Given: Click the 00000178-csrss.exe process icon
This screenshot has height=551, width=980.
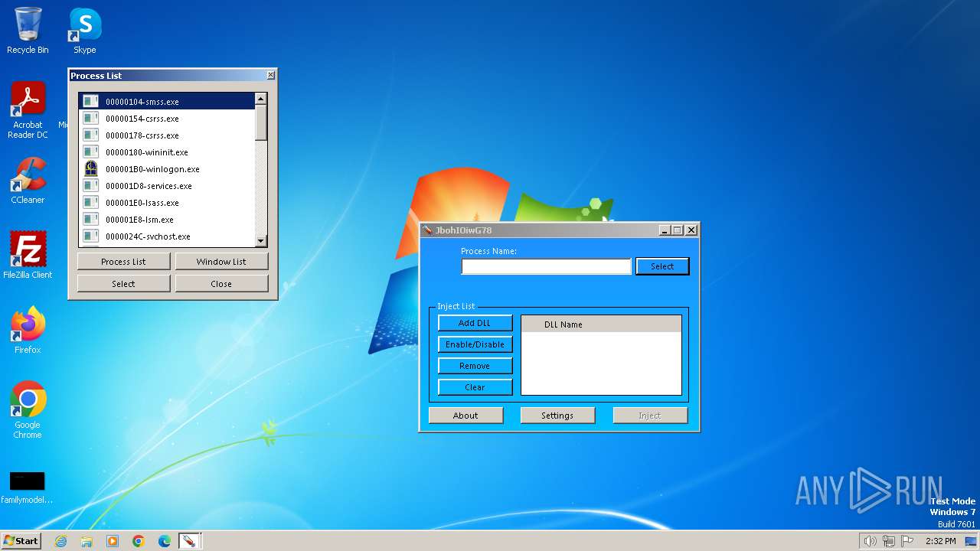Looking at the screenshot, I should pos(91,135).
